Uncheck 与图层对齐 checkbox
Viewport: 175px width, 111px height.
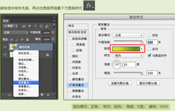click(x=149, y=55)
